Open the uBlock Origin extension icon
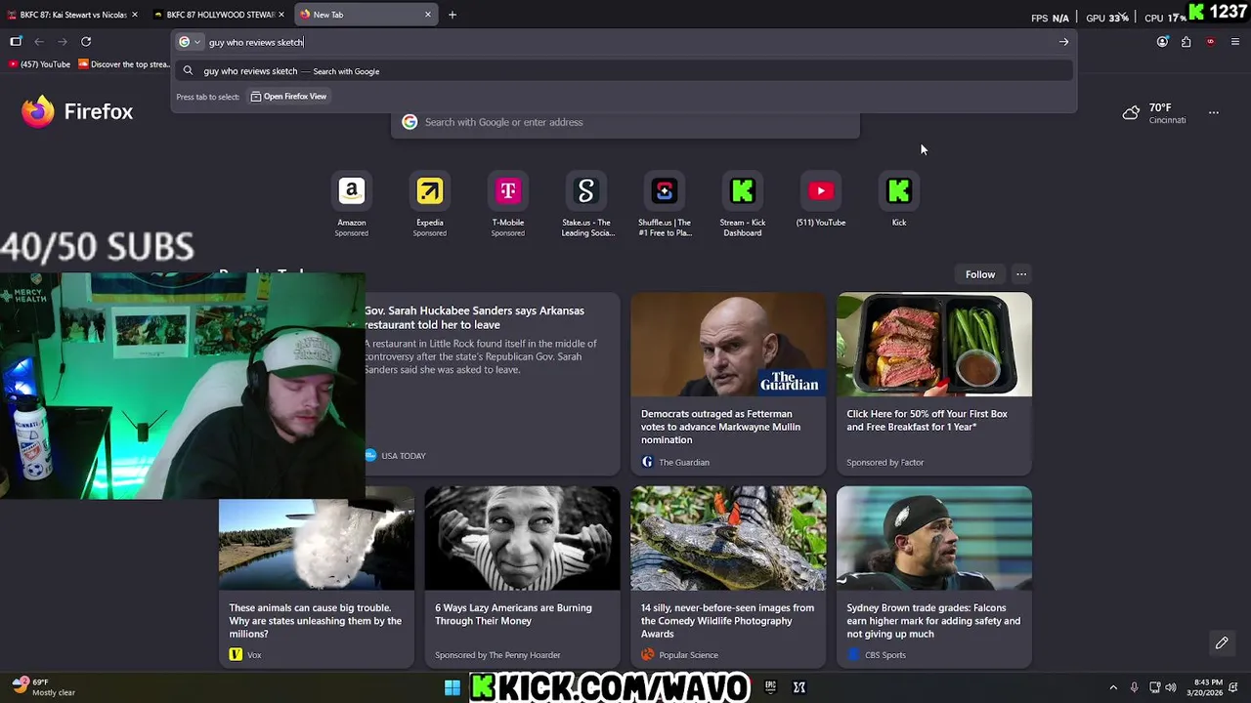The width and height of the screenshot is (1251, 703). (x=1210, y=41)
